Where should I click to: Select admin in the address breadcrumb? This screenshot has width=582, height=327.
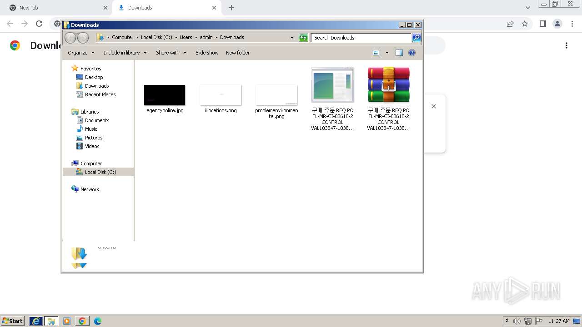tap(206, 37)
